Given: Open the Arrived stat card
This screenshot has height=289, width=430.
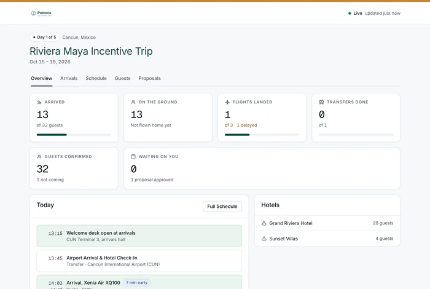Looking at the screenshot, I should pyautogui.click(x=74, y=117).
